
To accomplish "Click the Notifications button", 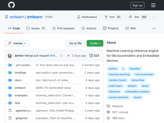I will click(87, 17).
